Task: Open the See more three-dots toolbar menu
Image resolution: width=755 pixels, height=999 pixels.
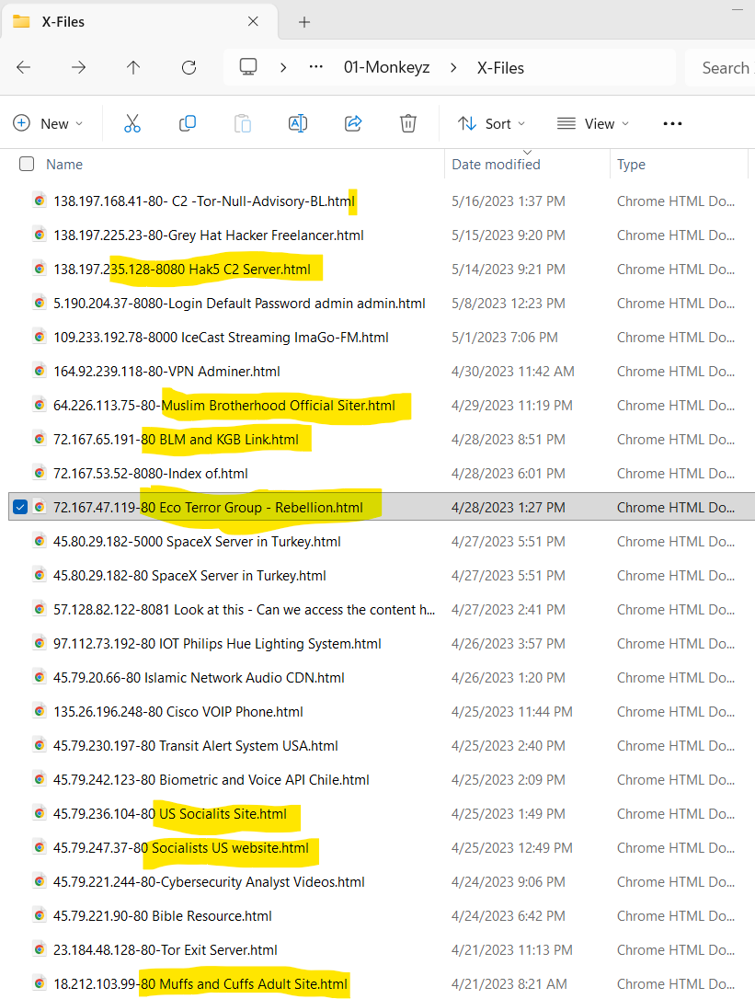Action: pos(673,123)
